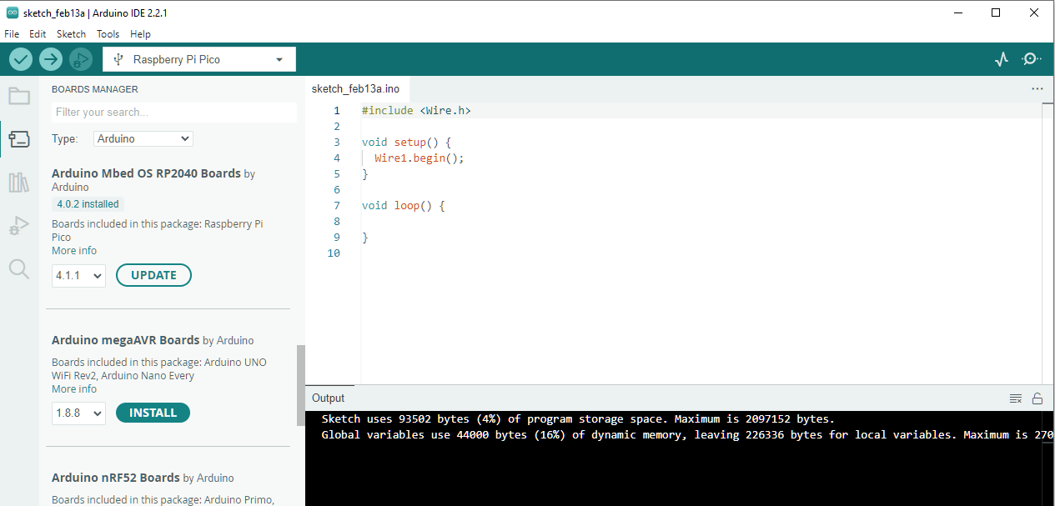This screenshot has height=506, width=1055.
Task: Open More info for megaAVR Boards
Action: tap(73, 388)
